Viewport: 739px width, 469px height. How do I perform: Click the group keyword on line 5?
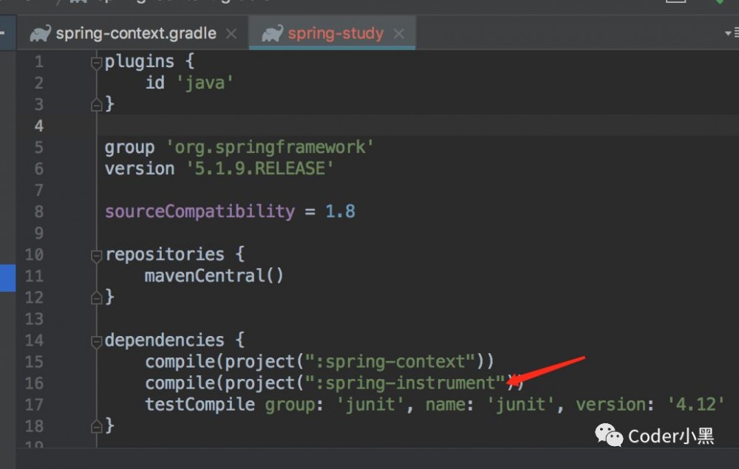[129, 148]
